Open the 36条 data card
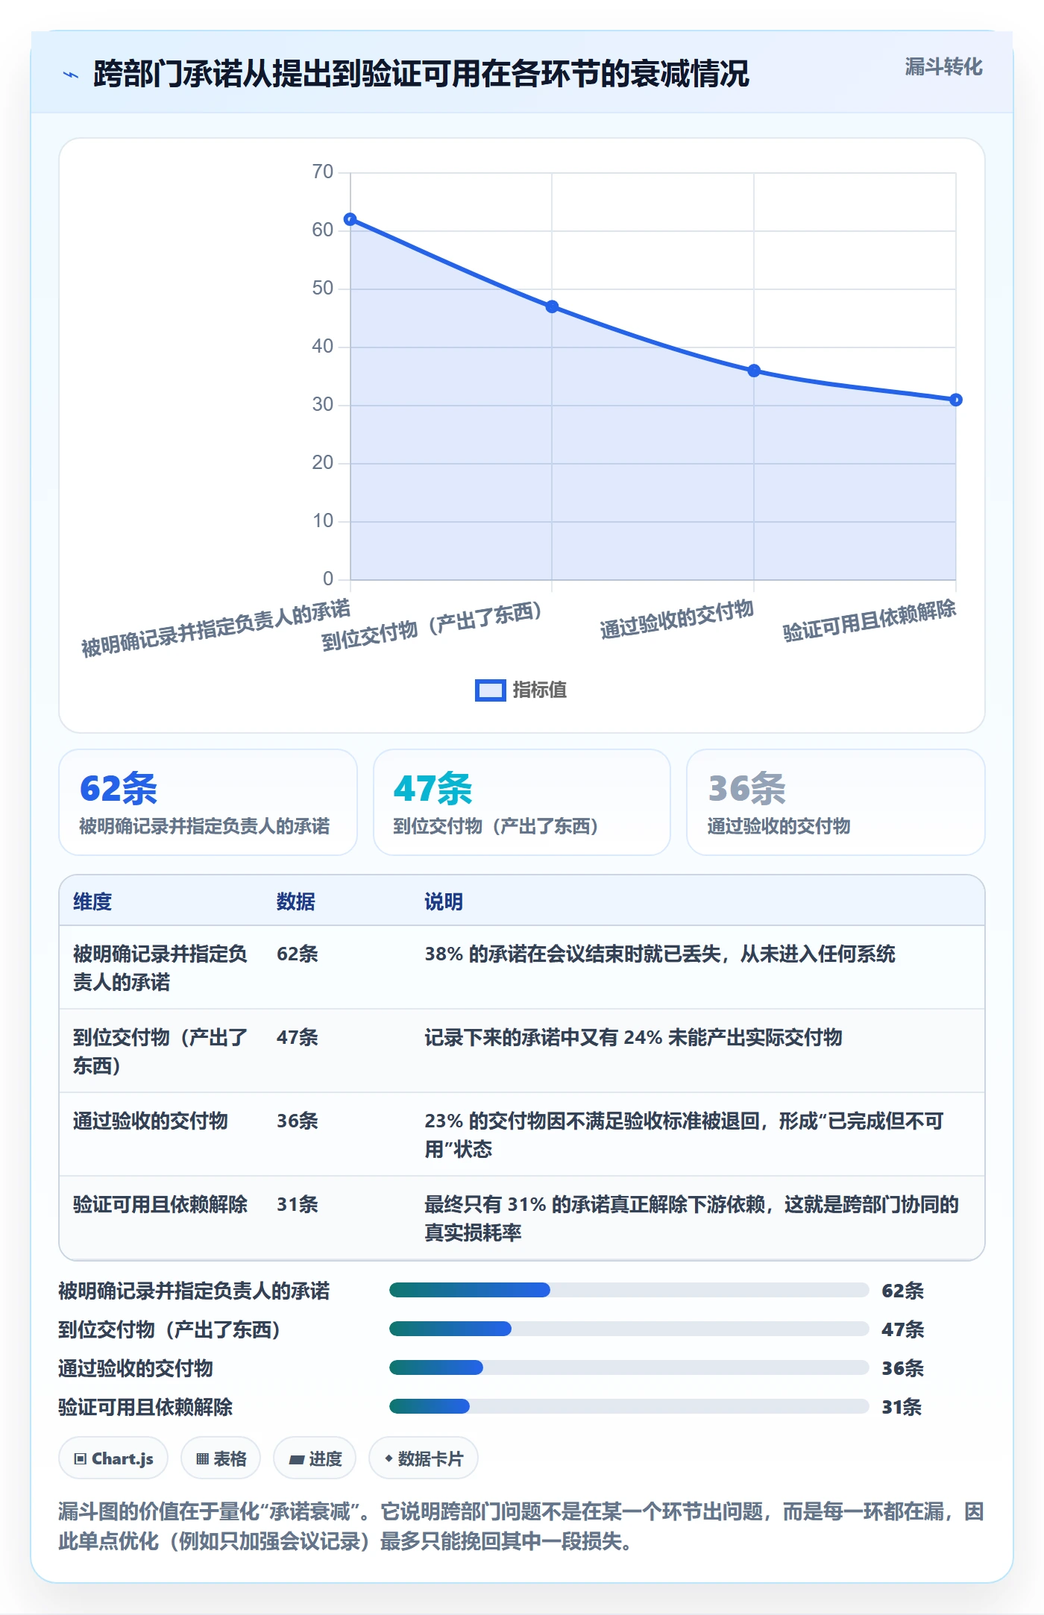1044x1615 pixels. (836, 802)
